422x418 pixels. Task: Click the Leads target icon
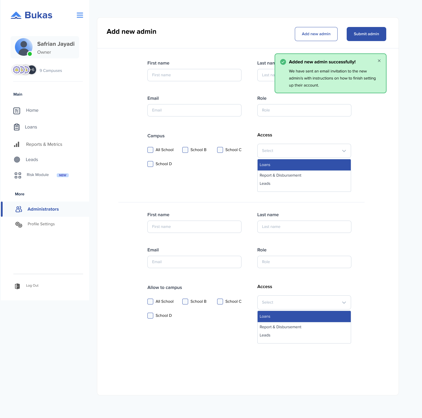coord(17,160)
